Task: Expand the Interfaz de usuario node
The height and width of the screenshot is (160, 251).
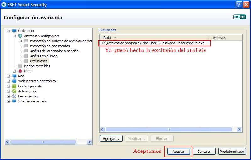Action: [x=8, y=101]
